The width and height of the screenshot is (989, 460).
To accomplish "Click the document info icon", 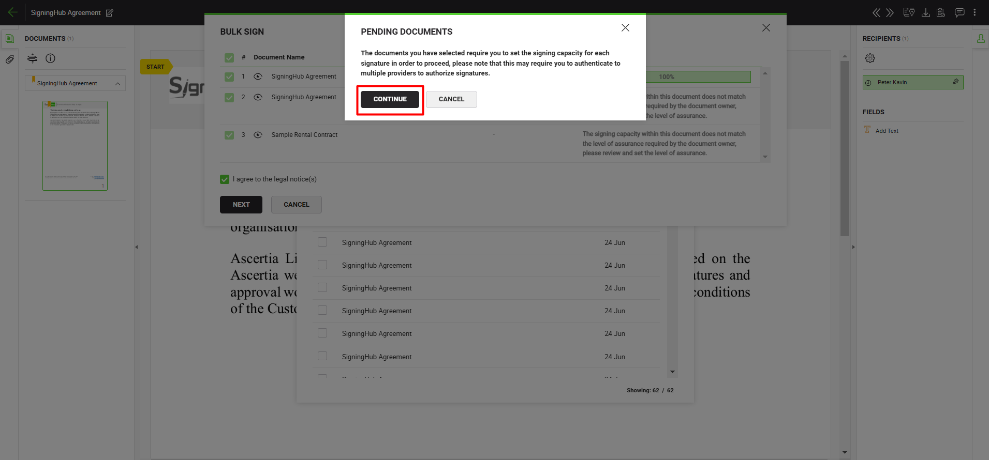I will click(50, 58).
